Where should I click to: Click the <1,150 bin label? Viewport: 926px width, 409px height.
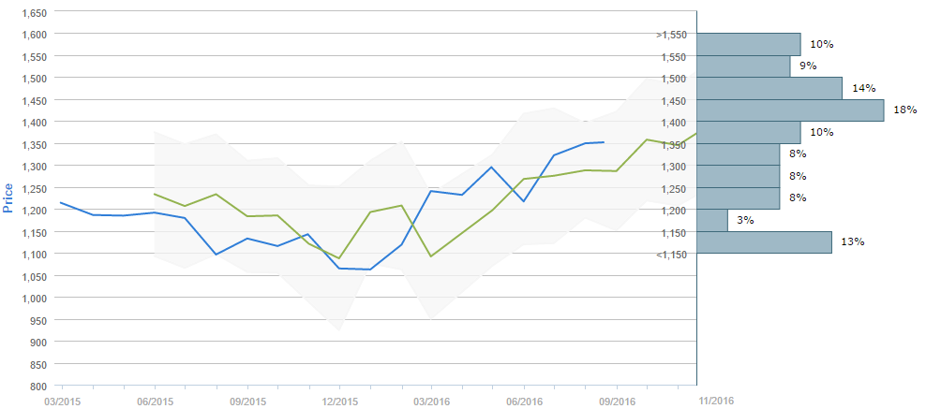pyautogui.click(x=675, y=254)
